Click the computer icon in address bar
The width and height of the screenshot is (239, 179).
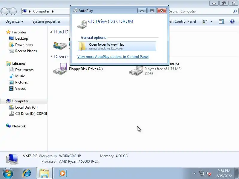[24, 11]
